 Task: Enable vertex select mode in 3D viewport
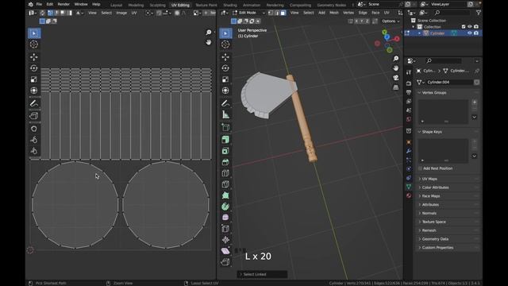pos(271,13)
